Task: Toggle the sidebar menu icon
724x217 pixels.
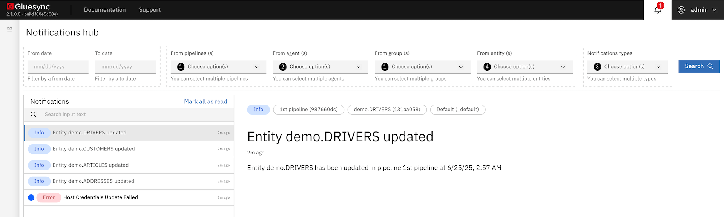Action: click(x=10, y=29)
